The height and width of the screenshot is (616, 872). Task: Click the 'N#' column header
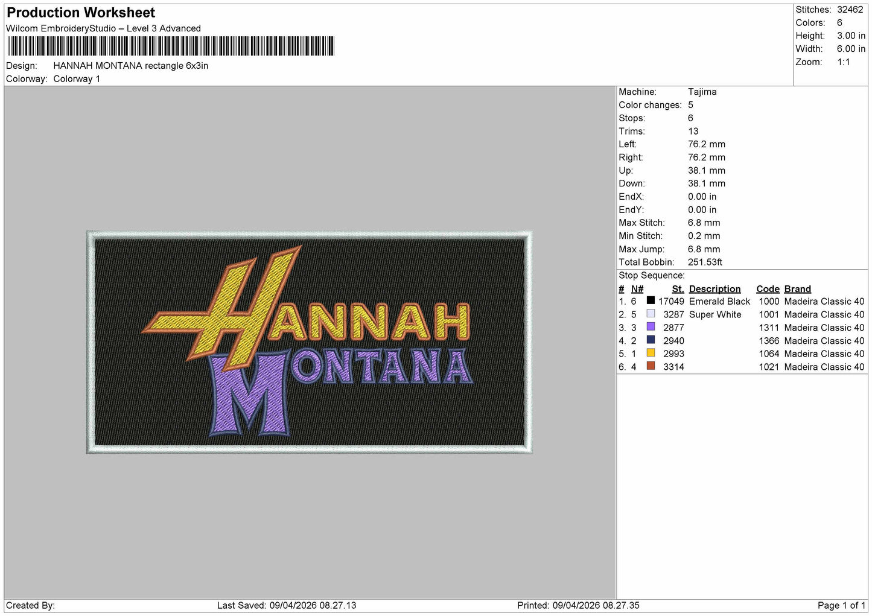pos(637,289)
